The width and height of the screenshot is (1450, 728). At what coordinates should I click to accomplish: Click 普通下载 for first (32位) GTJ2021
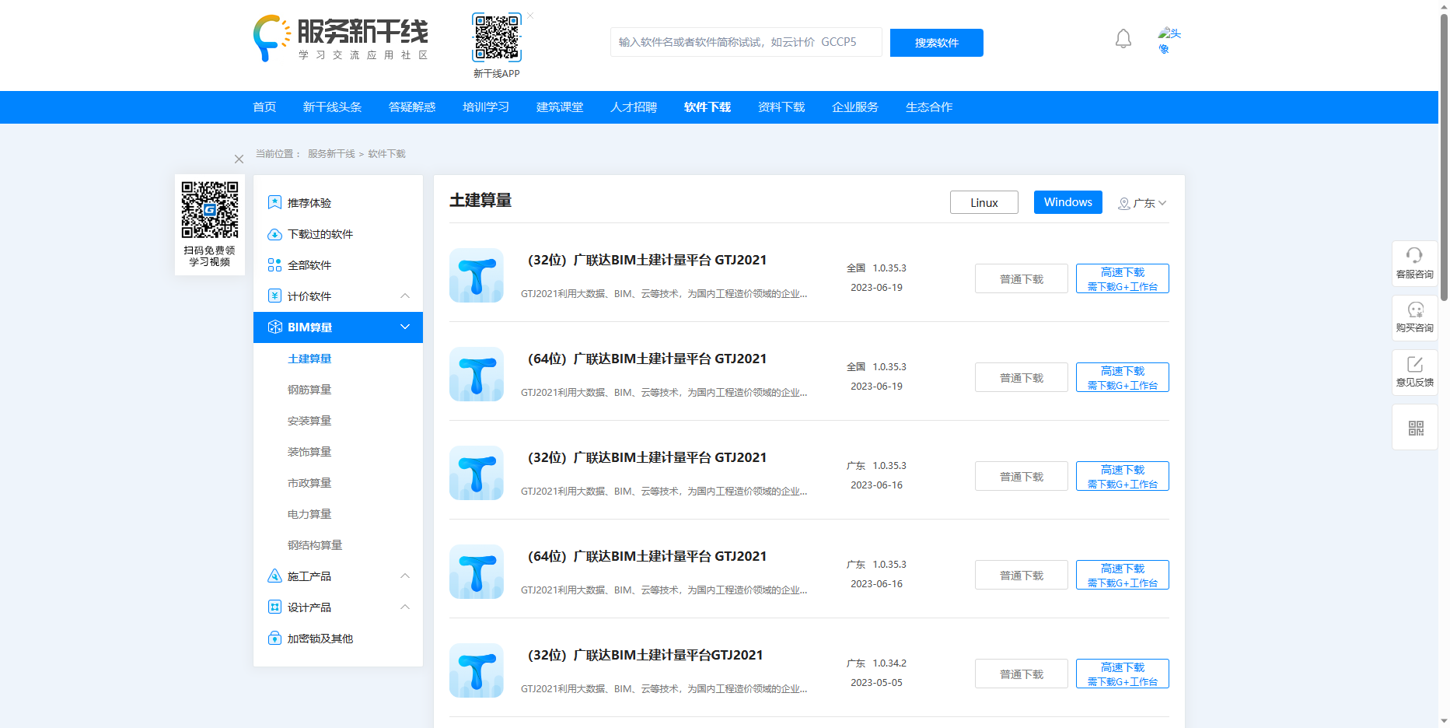point(1022,278)
